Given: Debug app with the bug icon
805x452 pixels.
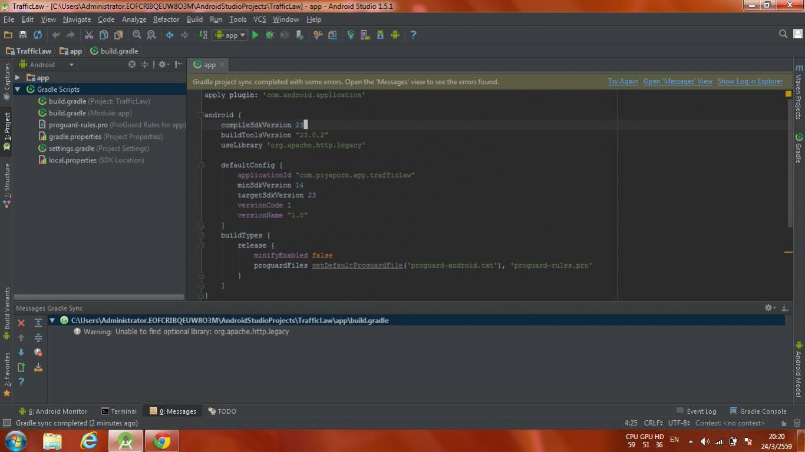Looking at the screenshot, I should pyautogui.click(x=270, y=35).
